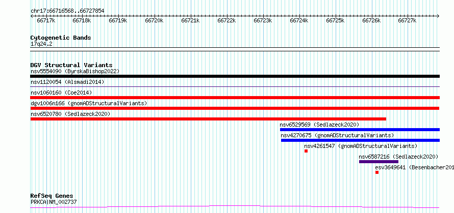The height and width of the screenshot is (213, 454).
Task: Open the nsv6520780 (Sedlazeck2020) label
Action: [x=70, y=114]
